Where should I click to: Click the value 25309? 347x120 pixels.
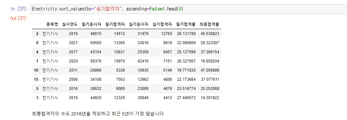click(143, 52)
